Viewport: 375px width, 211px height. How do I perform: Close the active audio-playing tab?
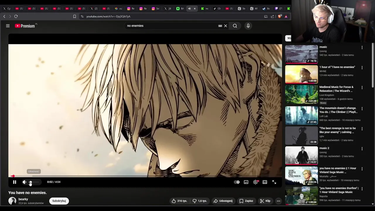point(195,8)
